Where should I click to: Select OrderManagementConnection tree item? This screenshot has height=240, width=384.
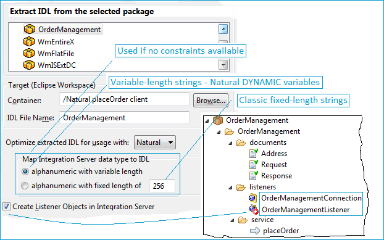tap(311, 198)
